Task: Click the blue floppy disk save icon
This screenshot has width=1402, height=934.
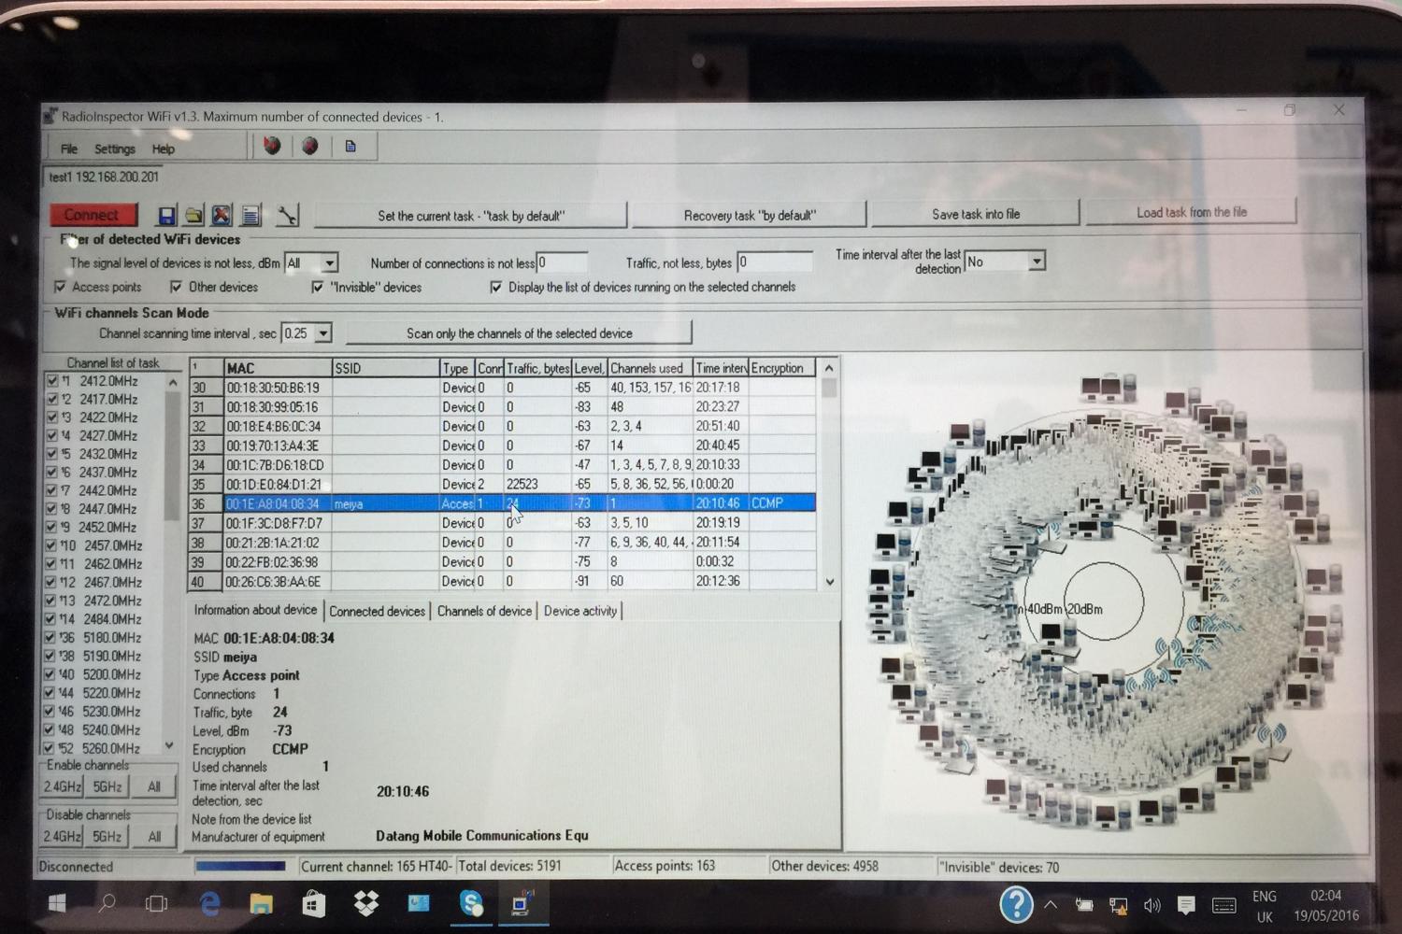Action: coord(166,216)
